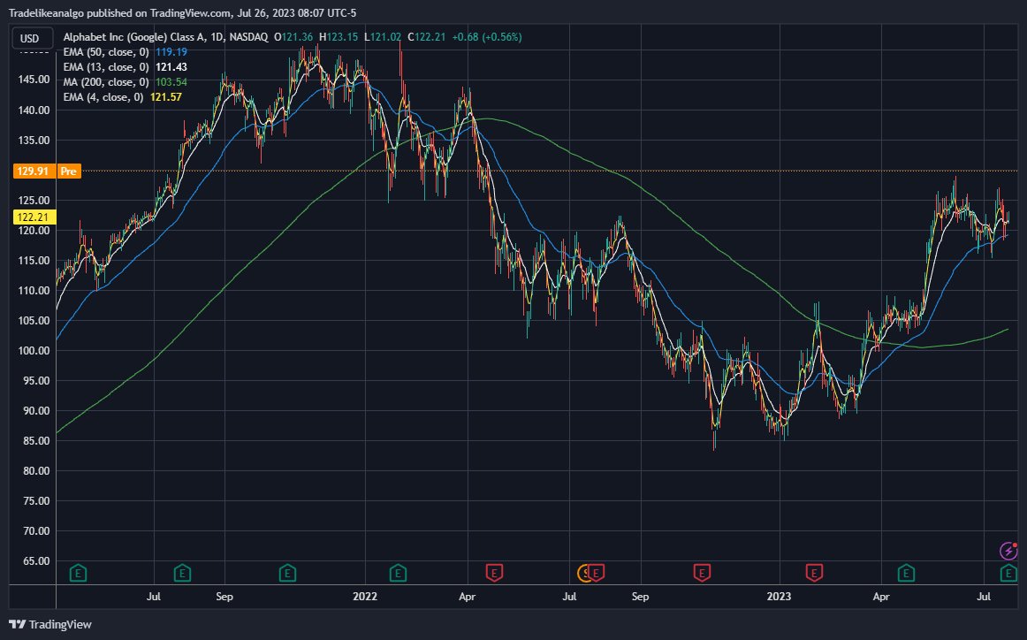Click the blue 119.19 EMA value
Screen dimensions: 1027x640
171,52
